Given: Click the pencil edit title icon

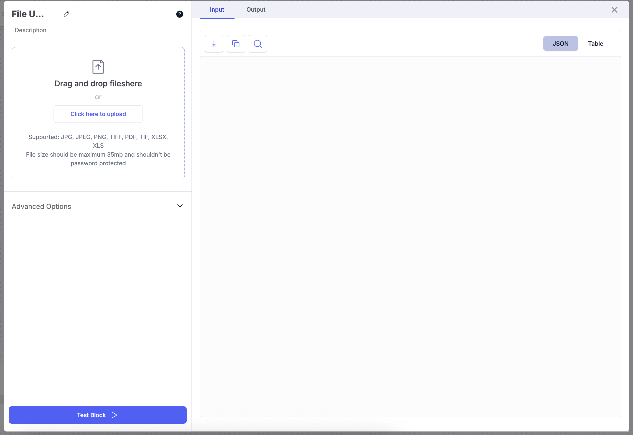Looking at the screenshot, I should 67,14.
